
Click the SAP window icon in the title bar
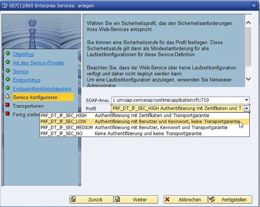(5, 5)
